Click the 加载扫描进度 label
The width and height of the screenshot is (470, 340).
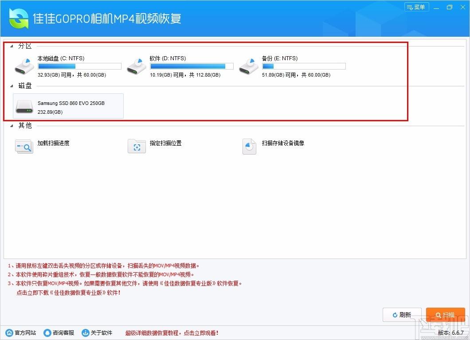(53, 143)
